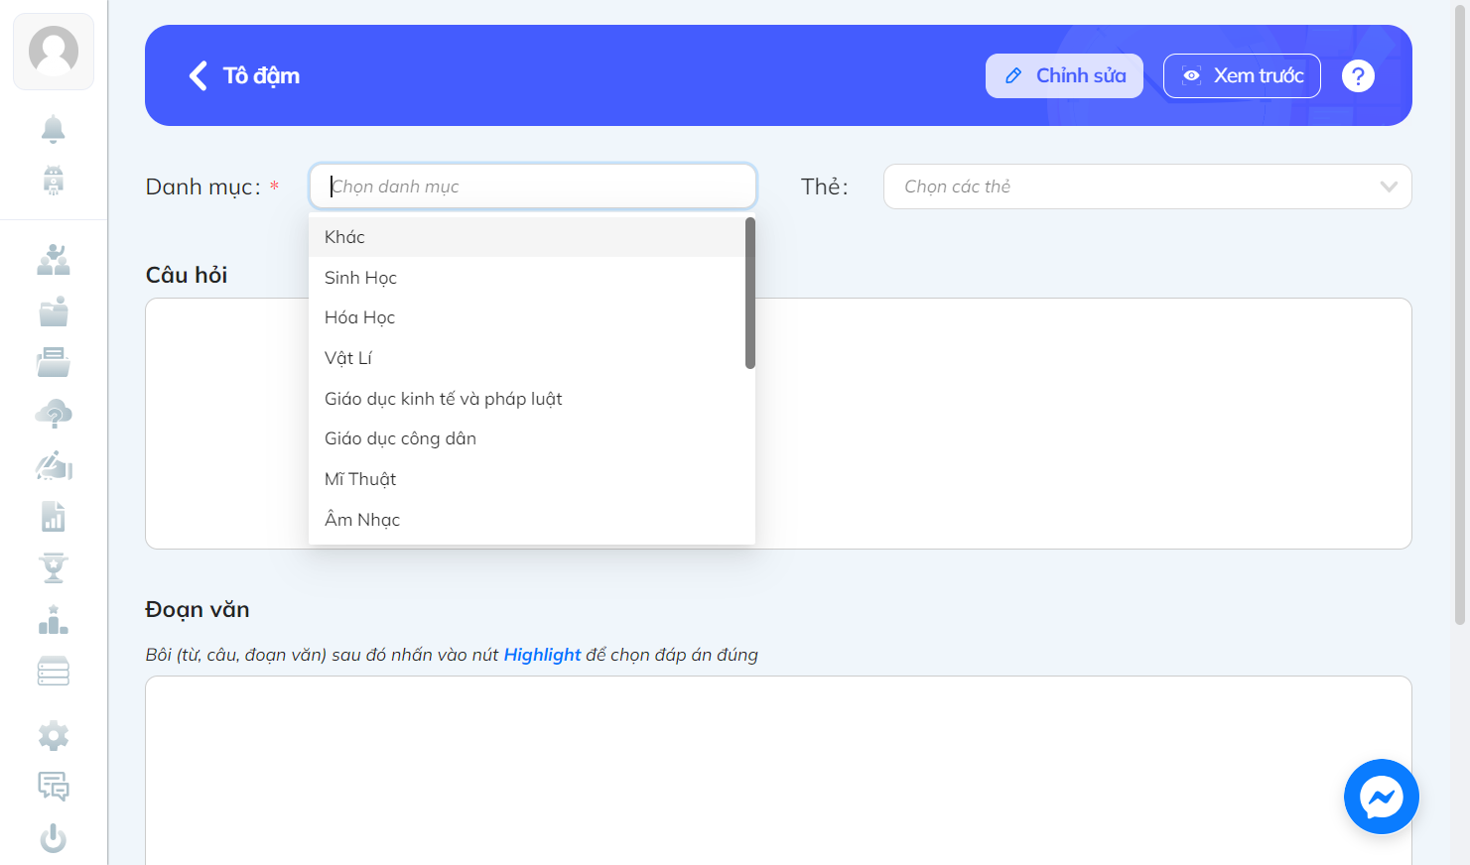Pick Giáo dục kinh tế và pháp luật

click(x=527, y=399)
